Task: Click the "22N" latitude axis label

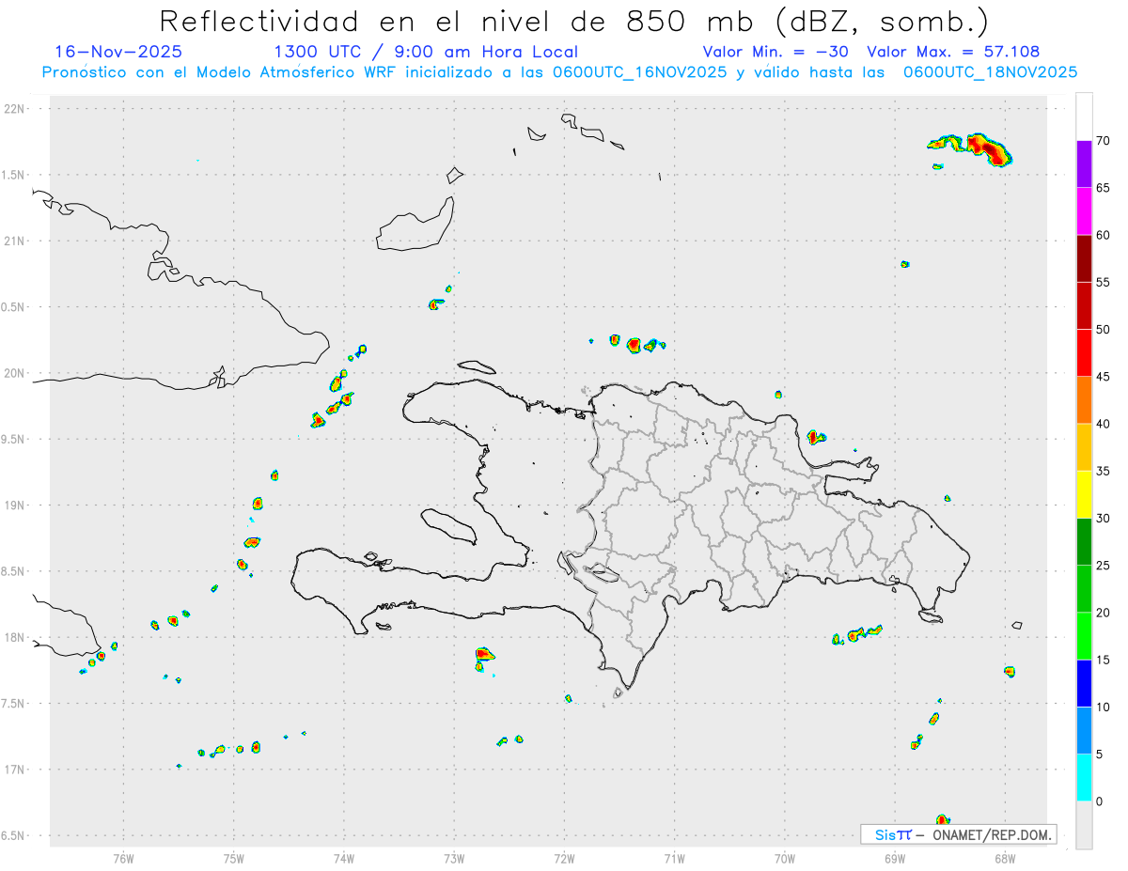Action: [15, 108]
